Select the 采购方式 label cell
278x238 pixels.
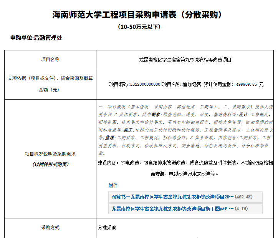click(50, 228)
